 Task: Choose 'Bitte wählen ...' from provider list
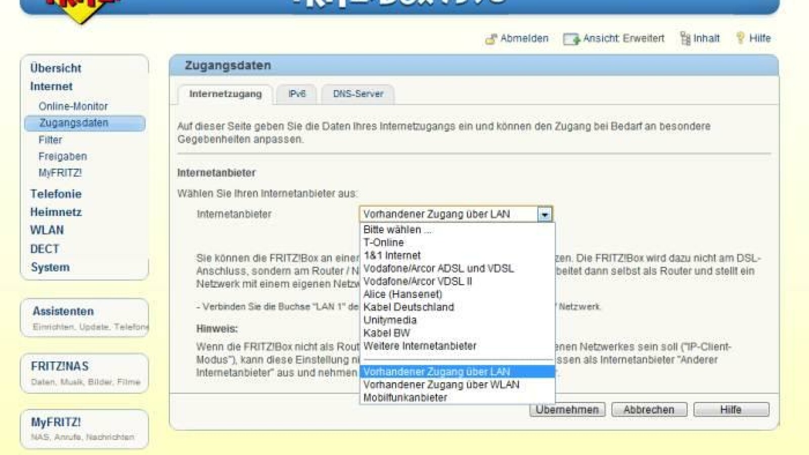[457, 230]
